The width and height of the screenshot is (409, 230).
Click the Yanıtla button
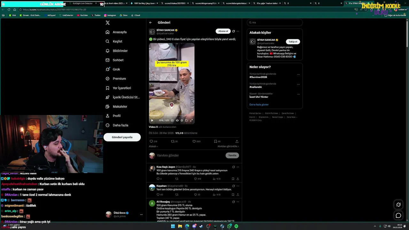[232, 155]
